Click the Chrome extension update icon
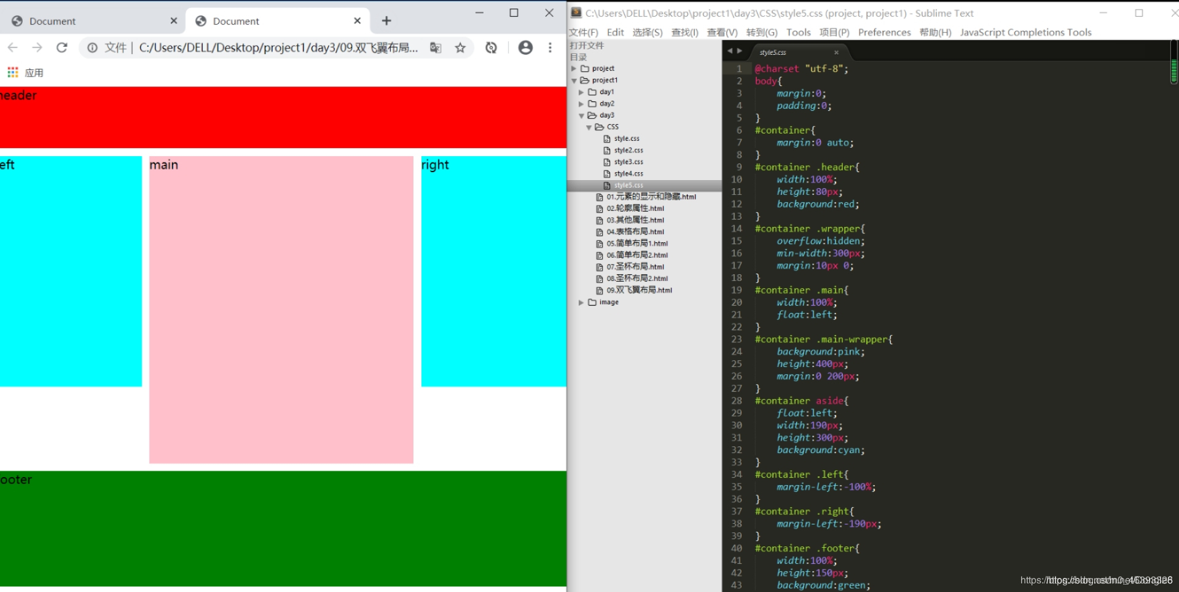The width and height of the screenshot is (1179, 592). tap(491, 47)
